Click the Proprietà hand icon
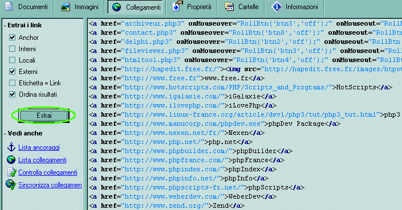 pos(177,6)
